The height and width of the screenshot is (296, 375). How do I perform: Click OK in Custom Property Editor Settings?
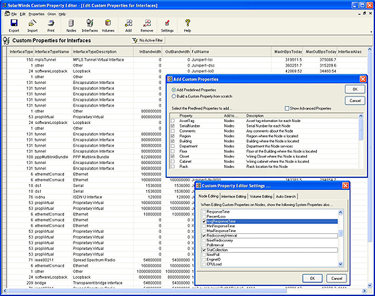click(312, 278)
